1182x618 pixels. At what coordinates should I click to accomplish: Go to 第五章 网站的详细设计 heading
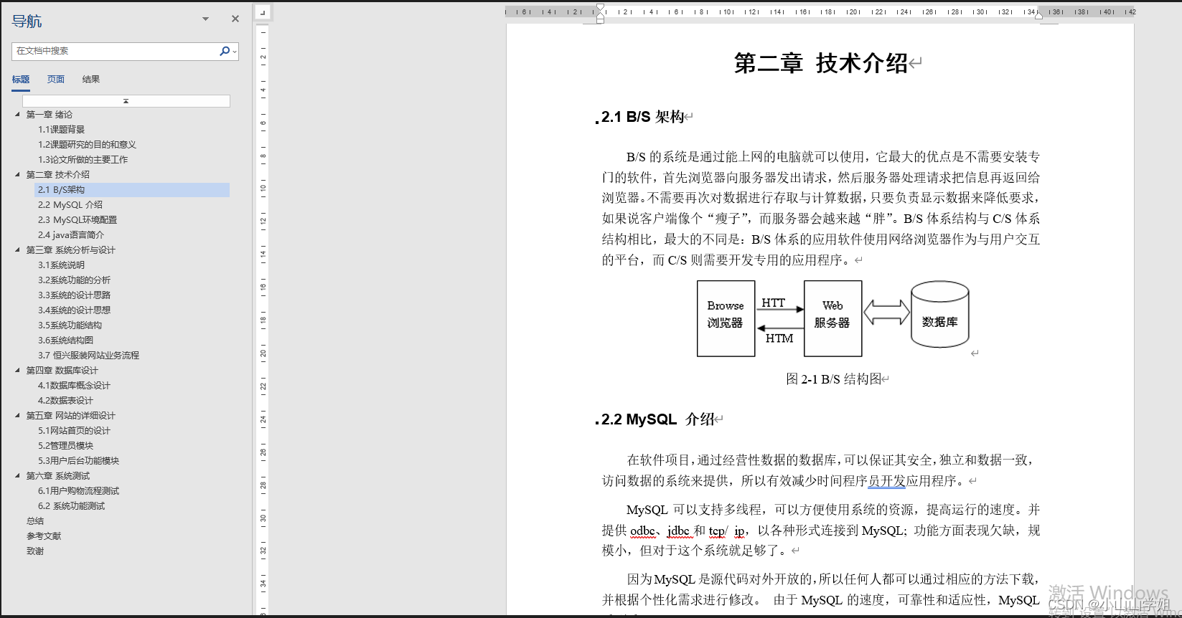(x=70, y=416)
